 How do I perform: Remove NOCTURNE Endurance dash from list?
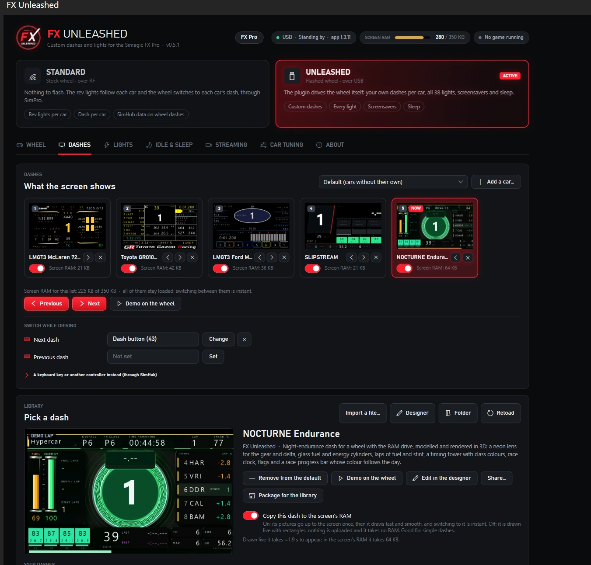468,257
